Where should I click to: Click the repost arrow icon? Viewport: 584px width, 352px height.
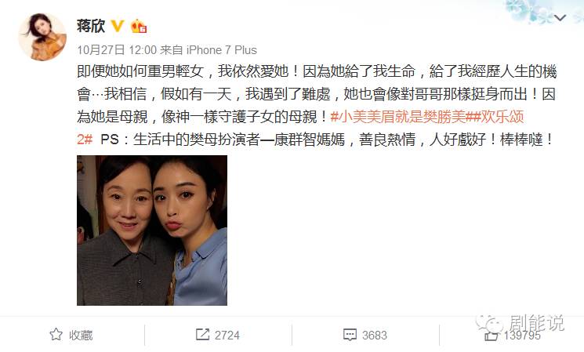pyautogui.click(x=202, y=335)
